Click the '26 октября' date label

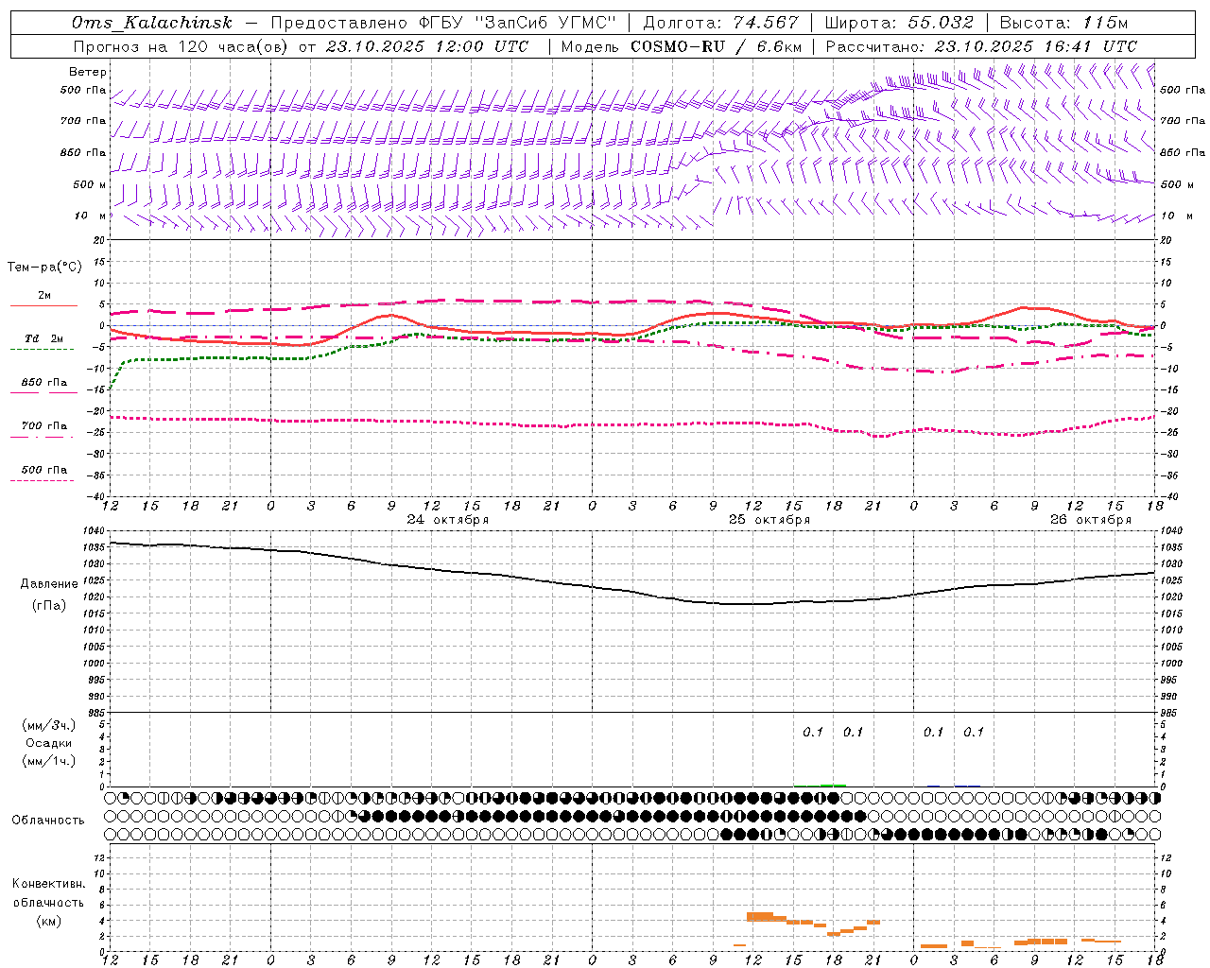pyautogui.click(x=1091, y=520)
